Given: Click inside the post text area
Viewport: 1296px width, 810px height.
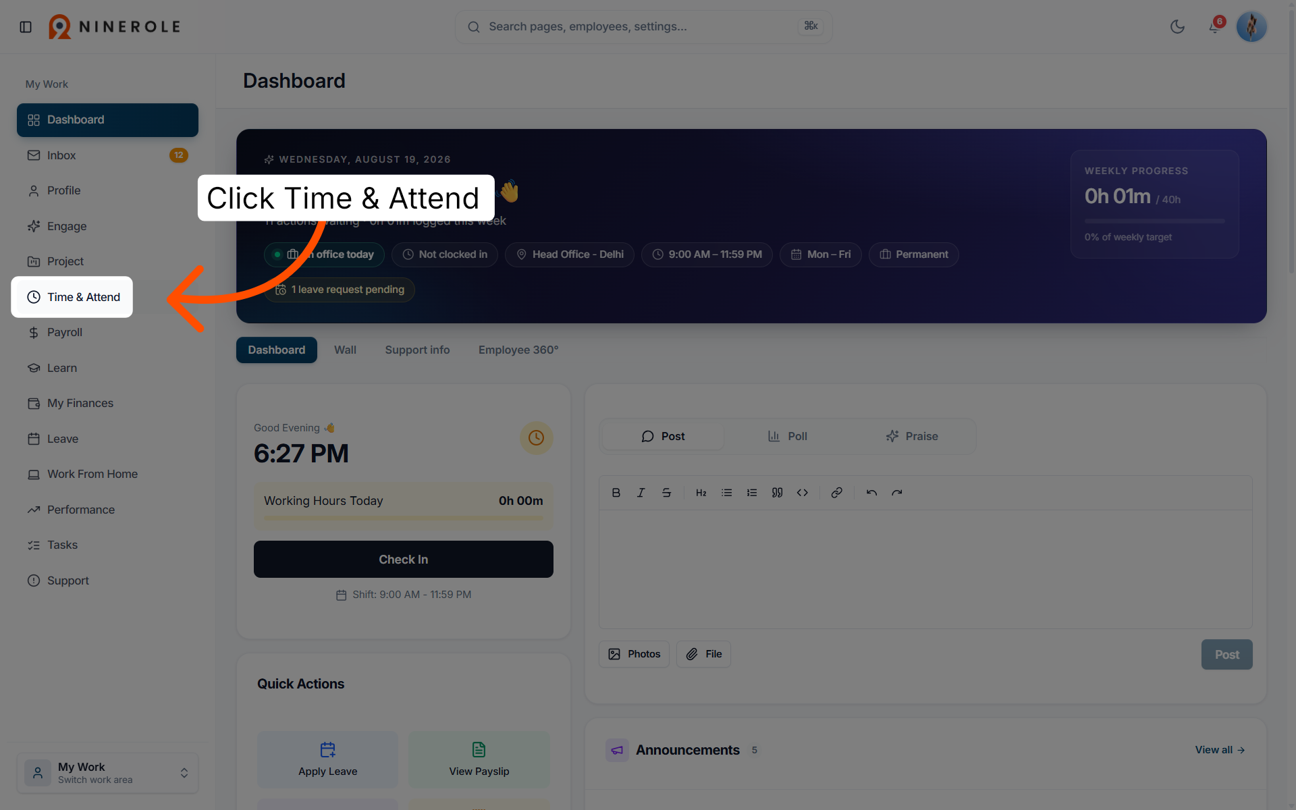Looking at the screenshot, I should tap(925, 569).
